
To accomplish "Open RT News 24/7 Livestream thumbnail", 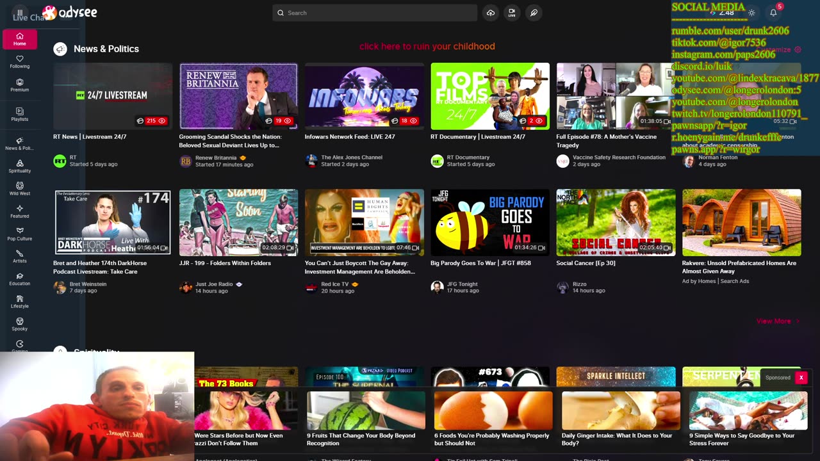I will coord(113,96).
